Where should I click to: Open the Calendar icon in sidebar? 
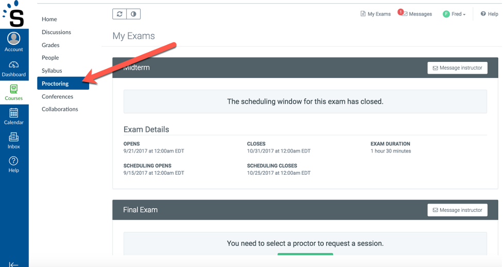tap(14, 113)
